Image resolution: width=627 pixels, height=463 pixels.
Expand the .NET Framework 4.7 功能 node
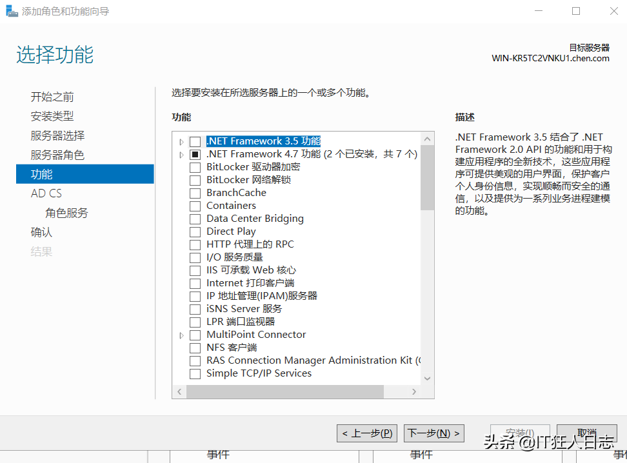(x=181, y=154)
